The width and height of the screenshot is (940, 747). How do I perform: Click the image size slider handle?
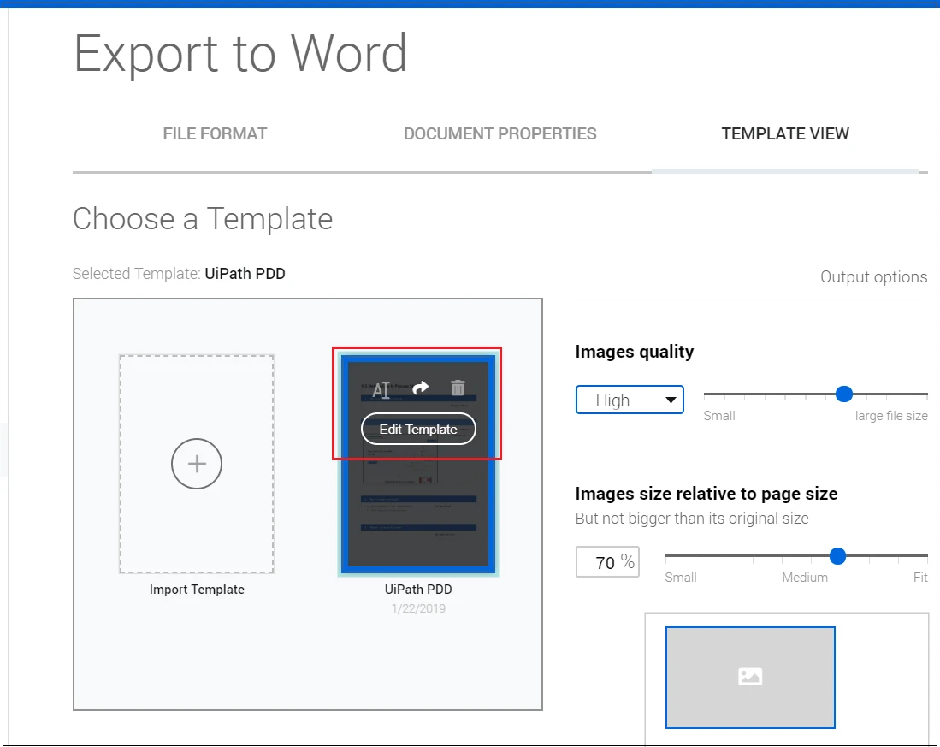tap(837, 556)
